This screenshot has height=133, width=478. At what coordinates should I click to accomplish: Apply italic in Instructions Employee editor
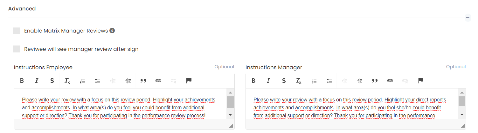pos(37,81)
